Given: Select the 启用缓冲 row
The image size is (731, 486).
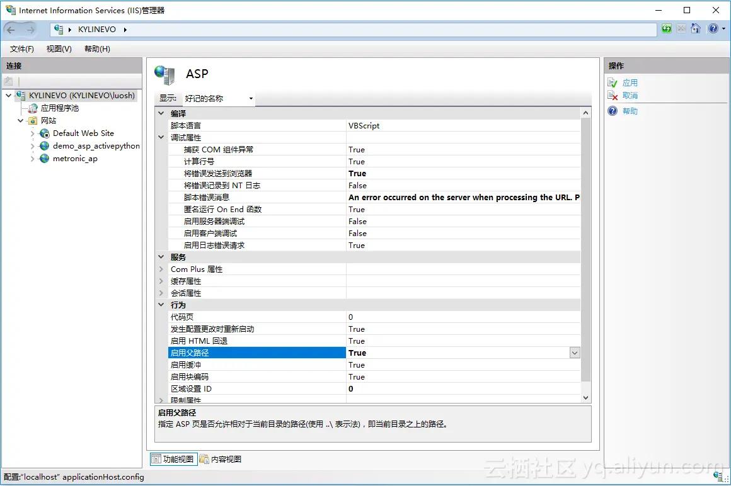Looking at the screenshot, I should coord(374,365).
